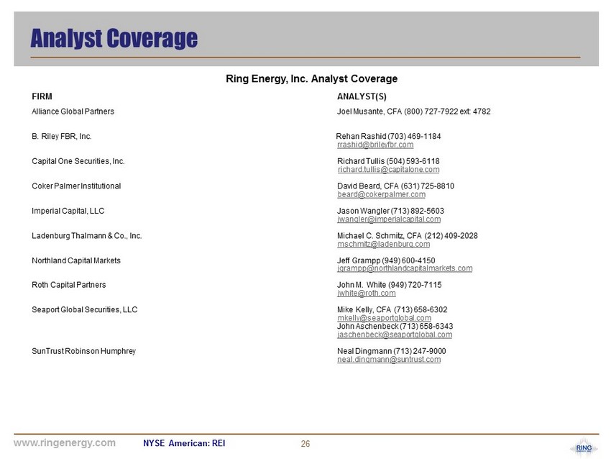Image resolution: width=611 pixels, height=459 pixels.
Task: Click Mike Kelly, CFA (713) 658-6302
Action: coord(392,309)
